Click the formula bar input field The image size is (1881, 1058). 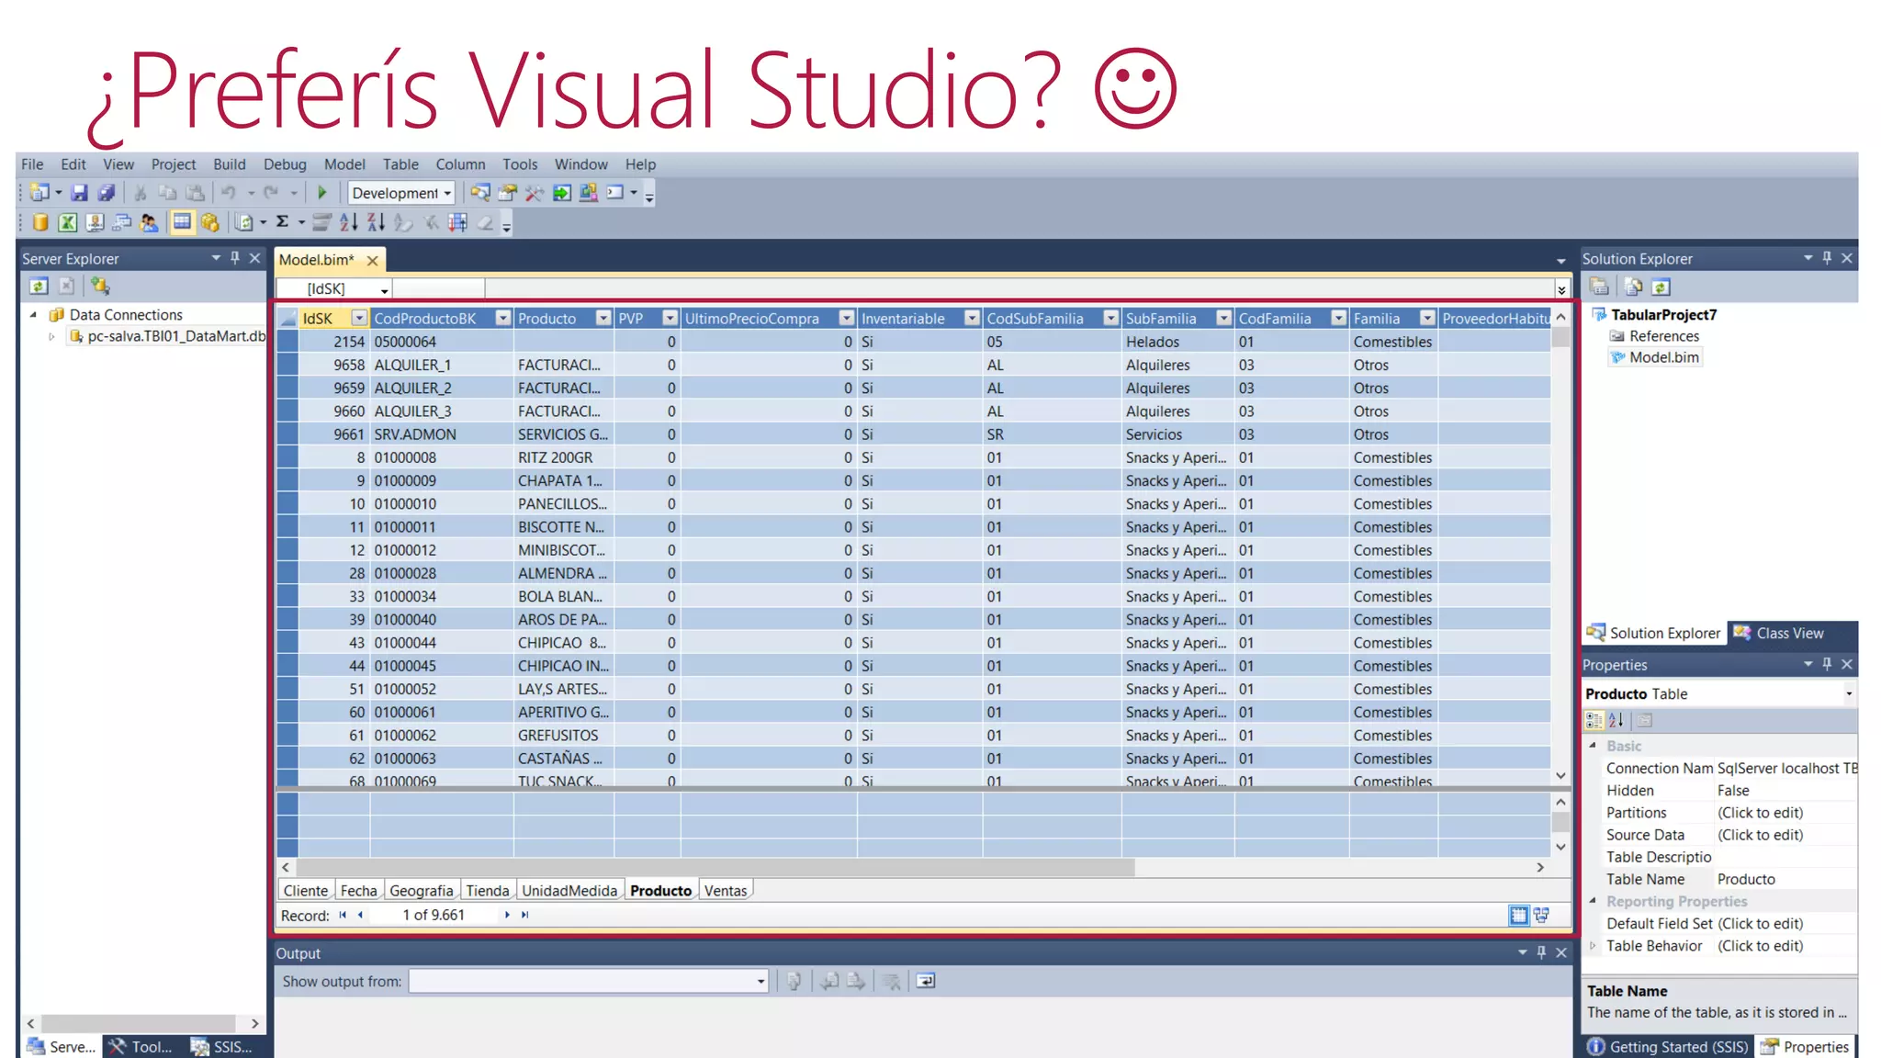coord(1019,289)
